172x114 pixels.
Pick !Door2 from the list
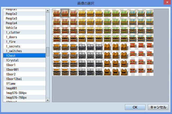coord(24,74)
